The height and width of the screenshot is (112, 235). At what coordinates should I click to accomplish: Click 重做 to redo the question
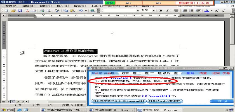coord(190,73)
